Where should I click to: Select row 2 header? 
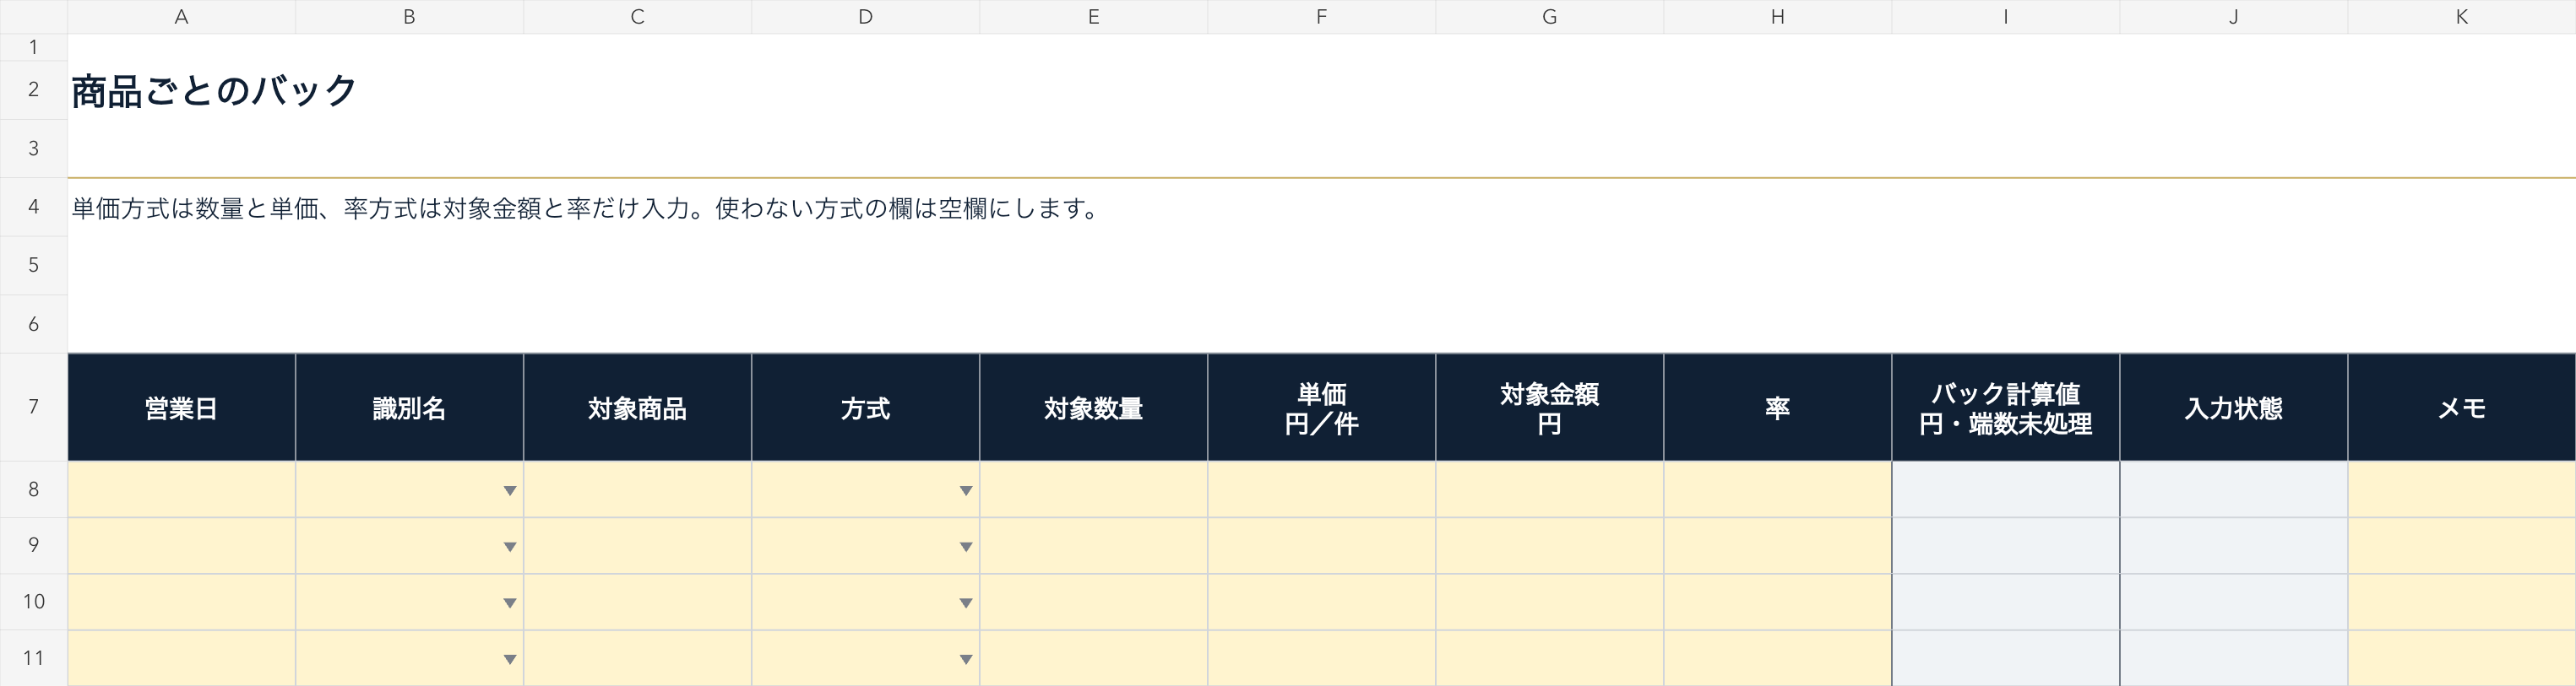pyautogui.click(x=33, y=90)
